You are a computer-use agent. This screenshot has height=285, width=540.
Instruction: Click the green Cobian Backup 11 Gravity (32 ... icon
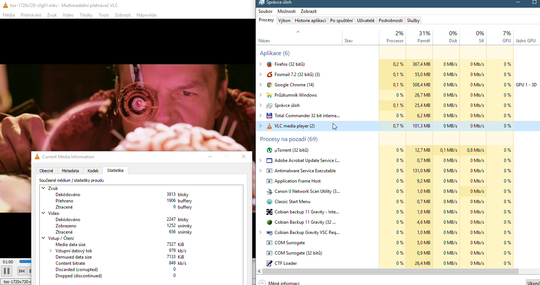tap(269, 222)
